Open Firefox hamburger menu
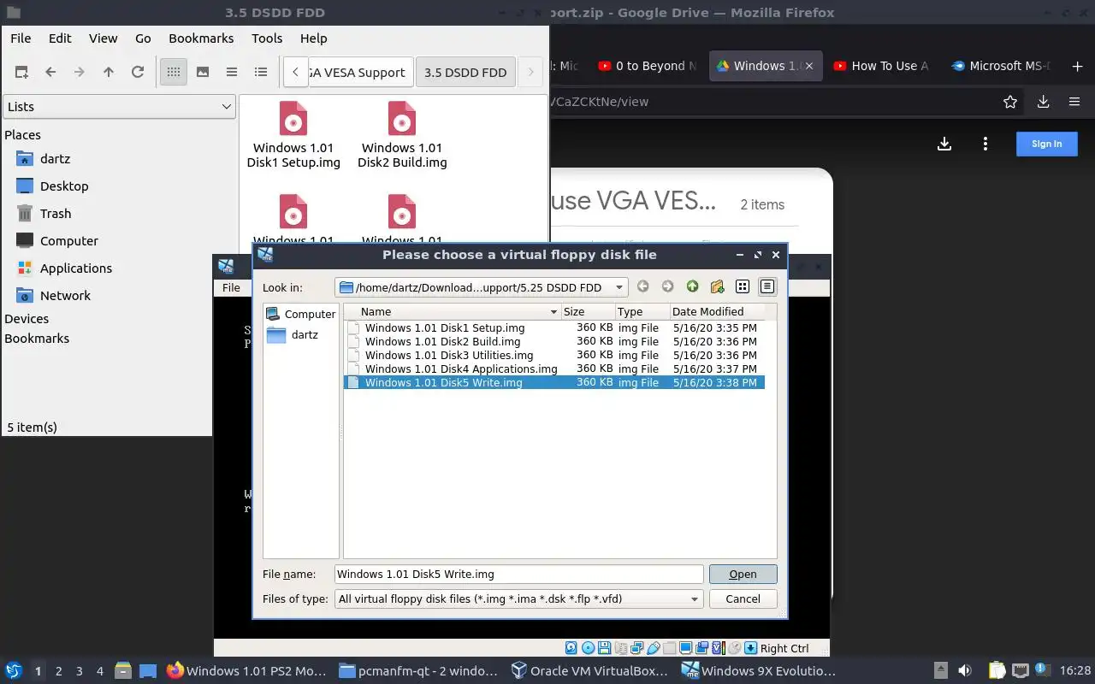1095x684 pixels. 1074,102
